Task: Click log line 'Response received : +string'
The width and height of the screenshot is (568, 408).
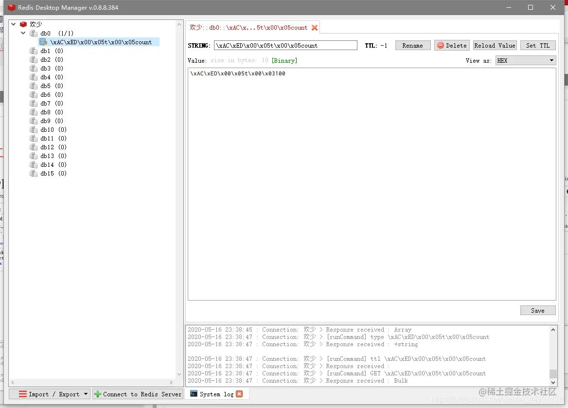Action: click(302, 344)
